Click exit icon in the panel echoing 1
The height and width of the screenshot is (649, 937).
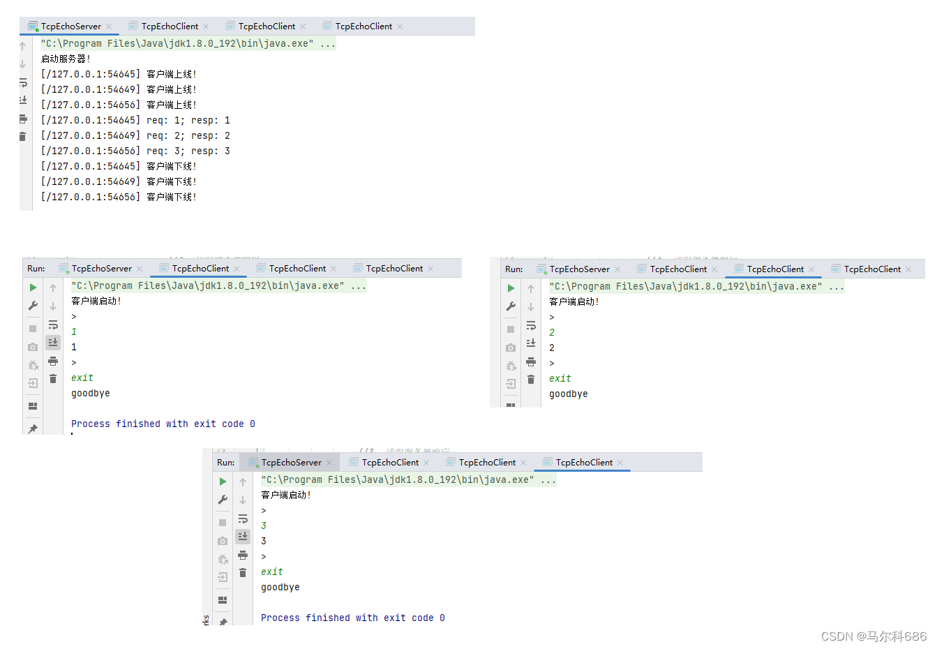pyautogui.click(x=33, y=383)
